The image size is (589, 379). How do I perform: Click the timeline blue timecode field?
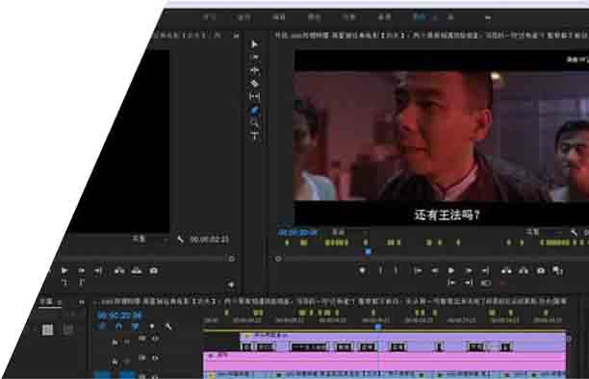point(119,316)
